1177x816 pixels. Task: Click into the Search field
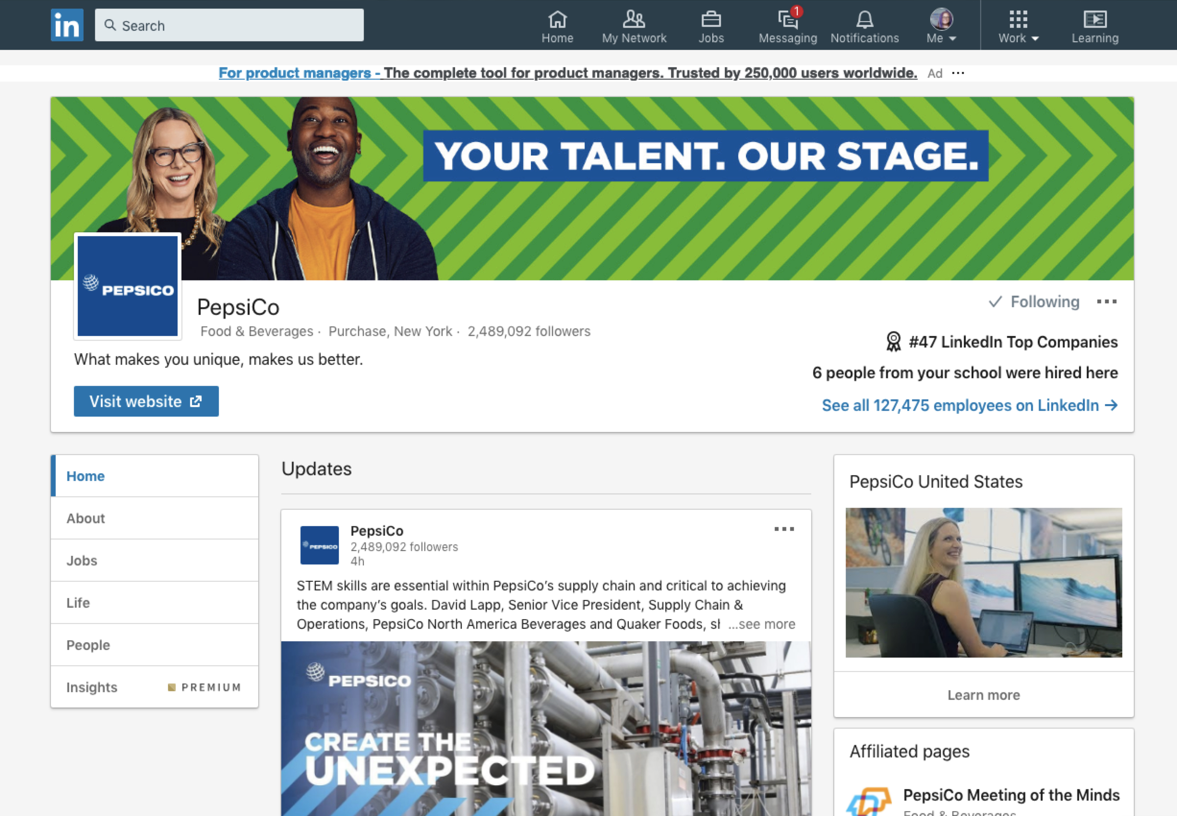229,25
